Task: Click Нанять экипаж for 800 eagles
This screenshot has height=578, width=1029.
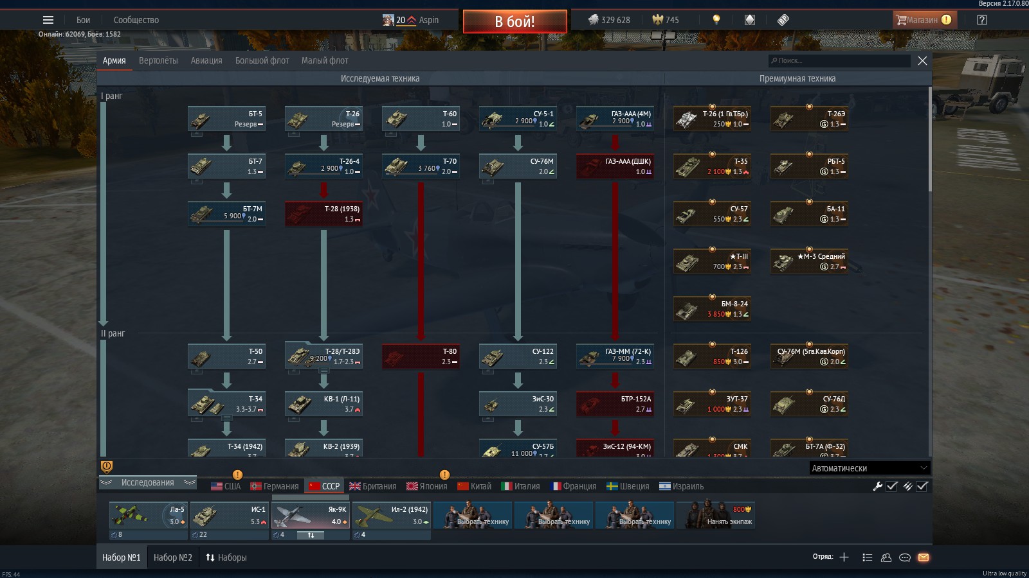Action: pyautogui.click(x=717, y=515)
